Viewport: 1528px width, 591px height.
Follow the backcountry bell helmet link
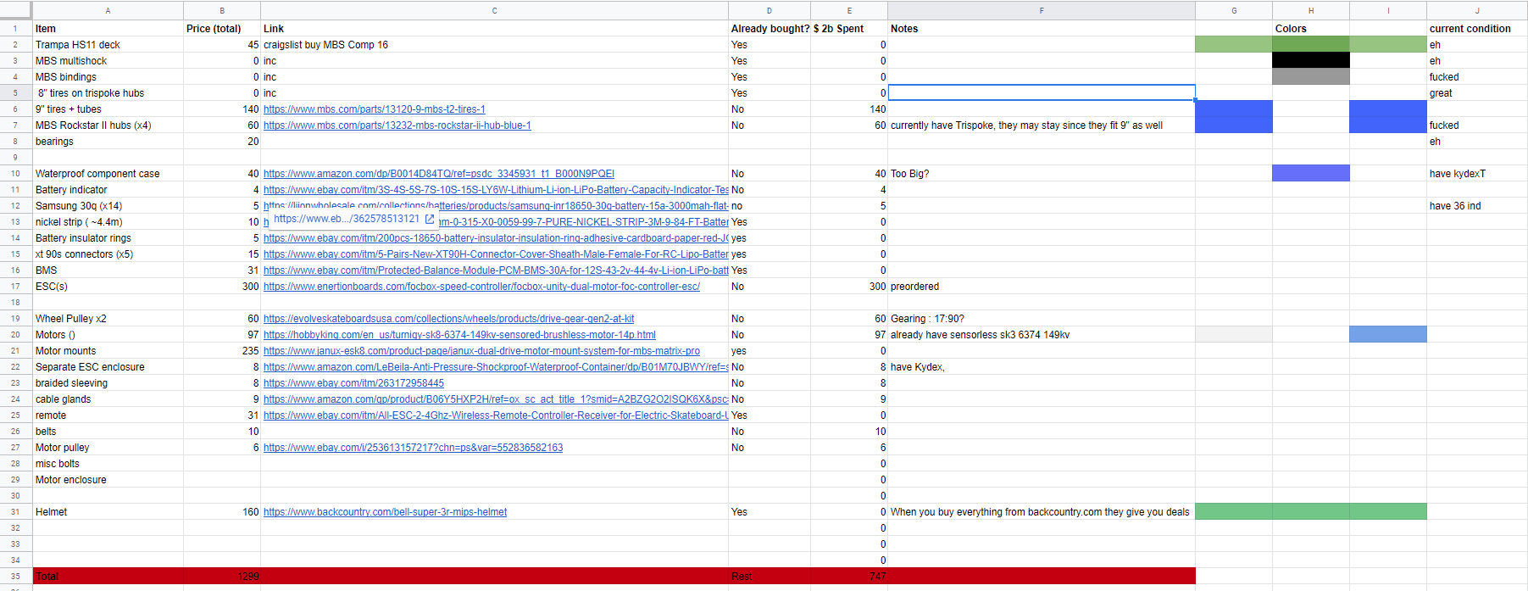[x=385, y=512]
